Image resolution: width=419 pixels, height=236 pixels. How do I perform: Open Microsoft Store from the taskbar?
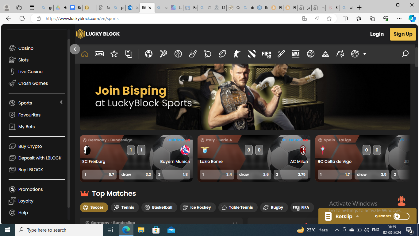click(156, 230)
